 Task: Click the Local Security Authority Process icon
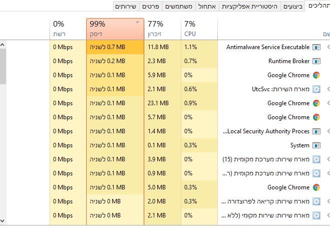[316, 131]
